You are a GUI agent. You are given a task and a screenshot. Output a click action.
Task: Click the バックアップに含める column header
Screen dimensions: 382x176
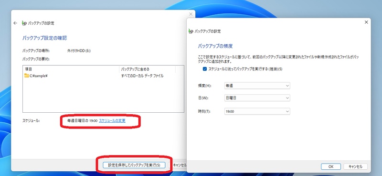point(147,69)
